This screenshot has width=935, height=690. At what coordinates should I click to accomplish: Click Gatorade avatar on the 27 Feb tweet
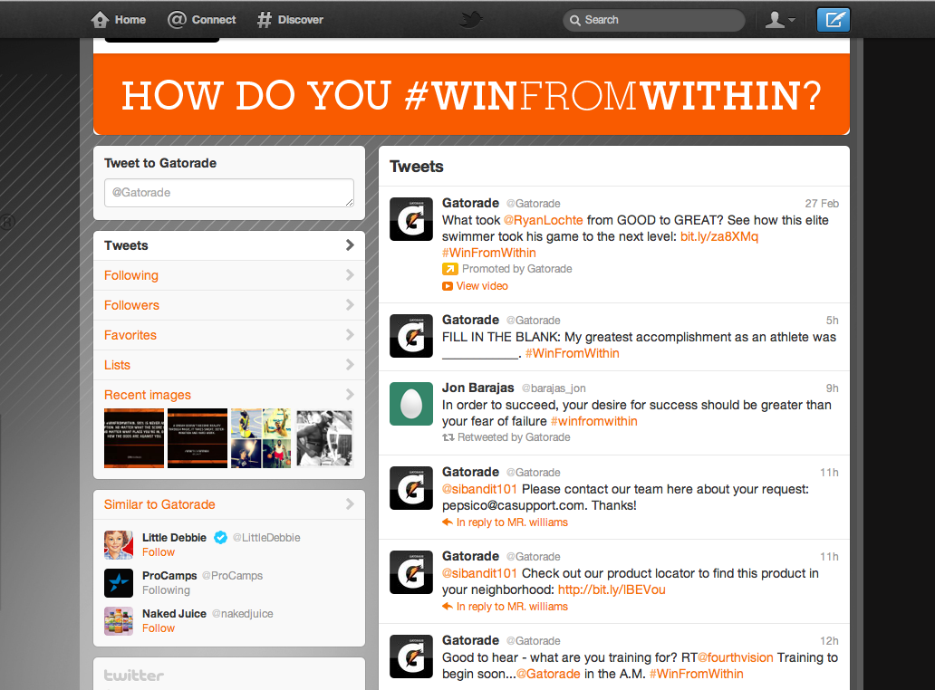[x=410, y=219]
